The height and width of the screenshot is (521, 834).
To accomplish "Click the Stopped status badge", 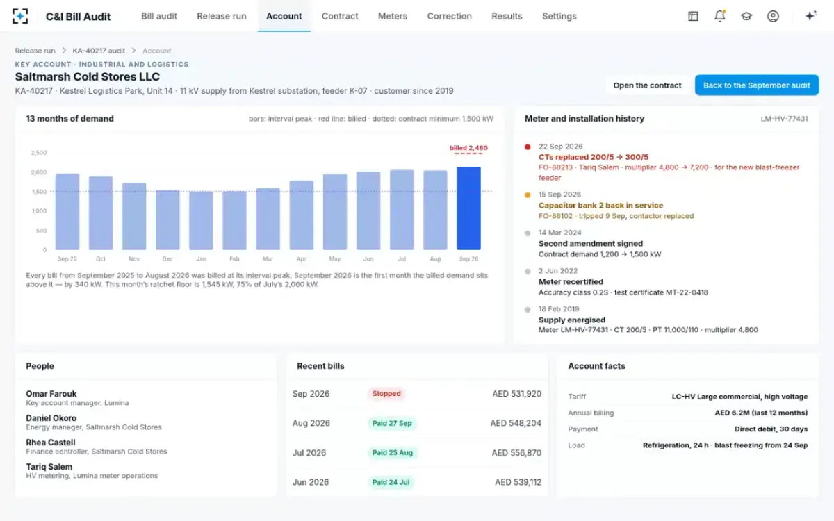I will (x=386, y=394).
